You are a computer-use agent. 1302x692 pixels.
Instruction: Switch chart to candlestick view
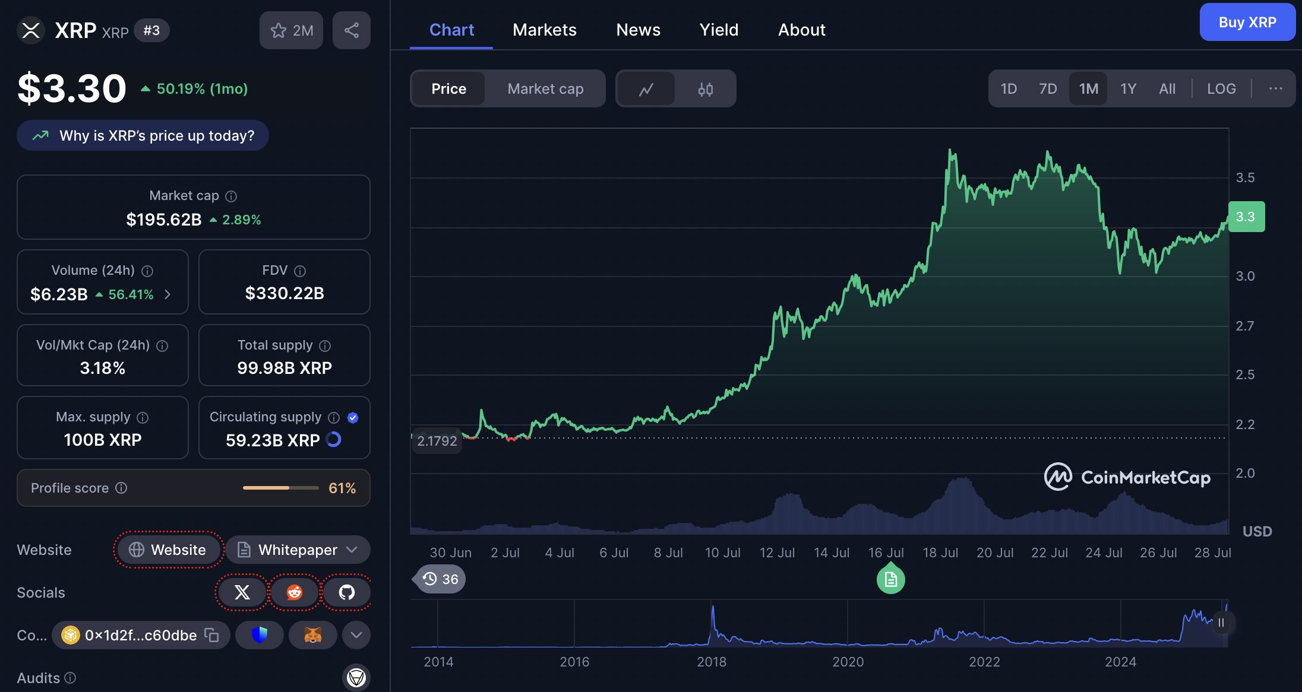tap(705, 89)
